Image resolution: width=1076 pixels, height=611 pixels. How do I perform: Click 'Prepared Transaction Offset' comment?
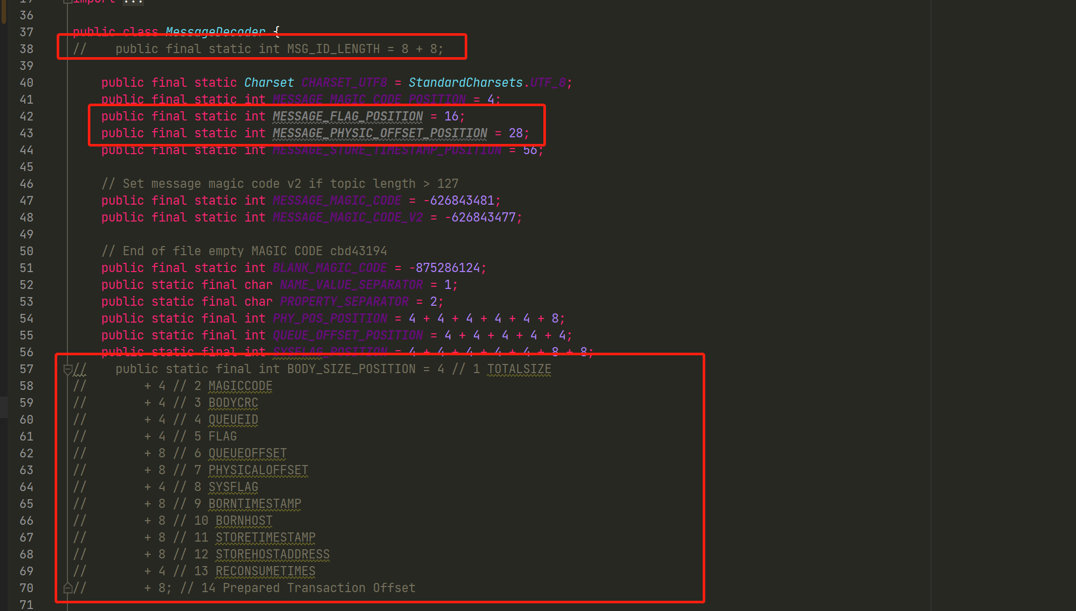coord(319,588)
